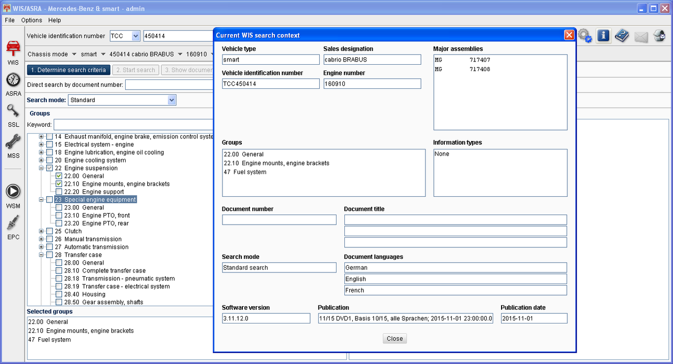The width and height of the screenshot is (673, 364).
Task: Collapse the 23 Special engine equipment node
Action: pos(41,199)
